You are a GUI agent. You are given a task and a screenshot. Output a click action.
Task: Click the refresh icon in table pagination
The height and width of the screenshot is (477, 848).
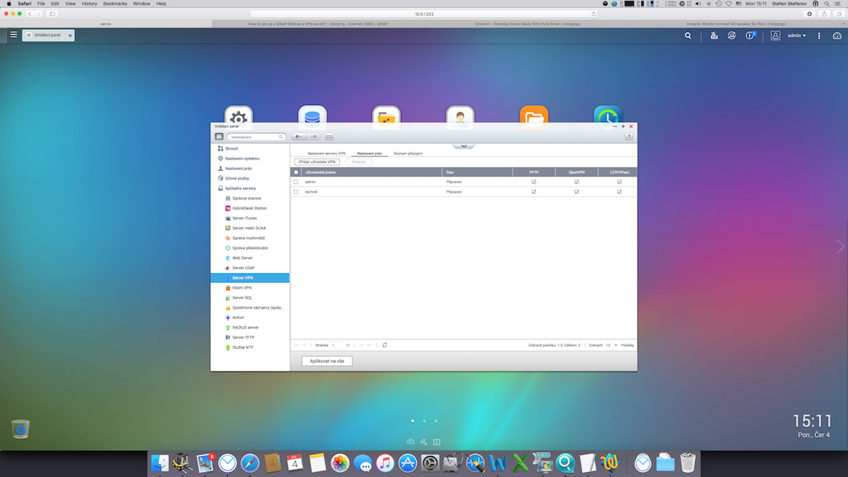point(384,345)
